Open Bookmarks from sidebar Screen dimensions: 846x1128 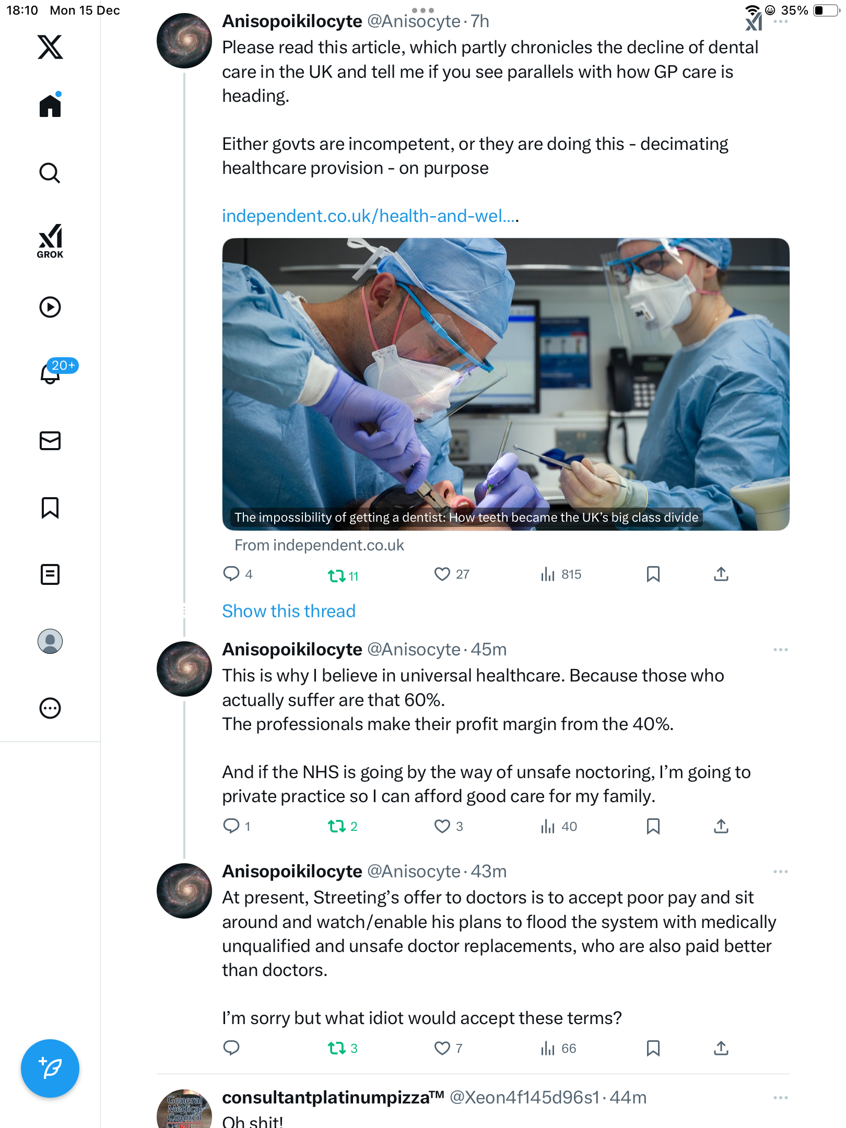coord(50,508)
